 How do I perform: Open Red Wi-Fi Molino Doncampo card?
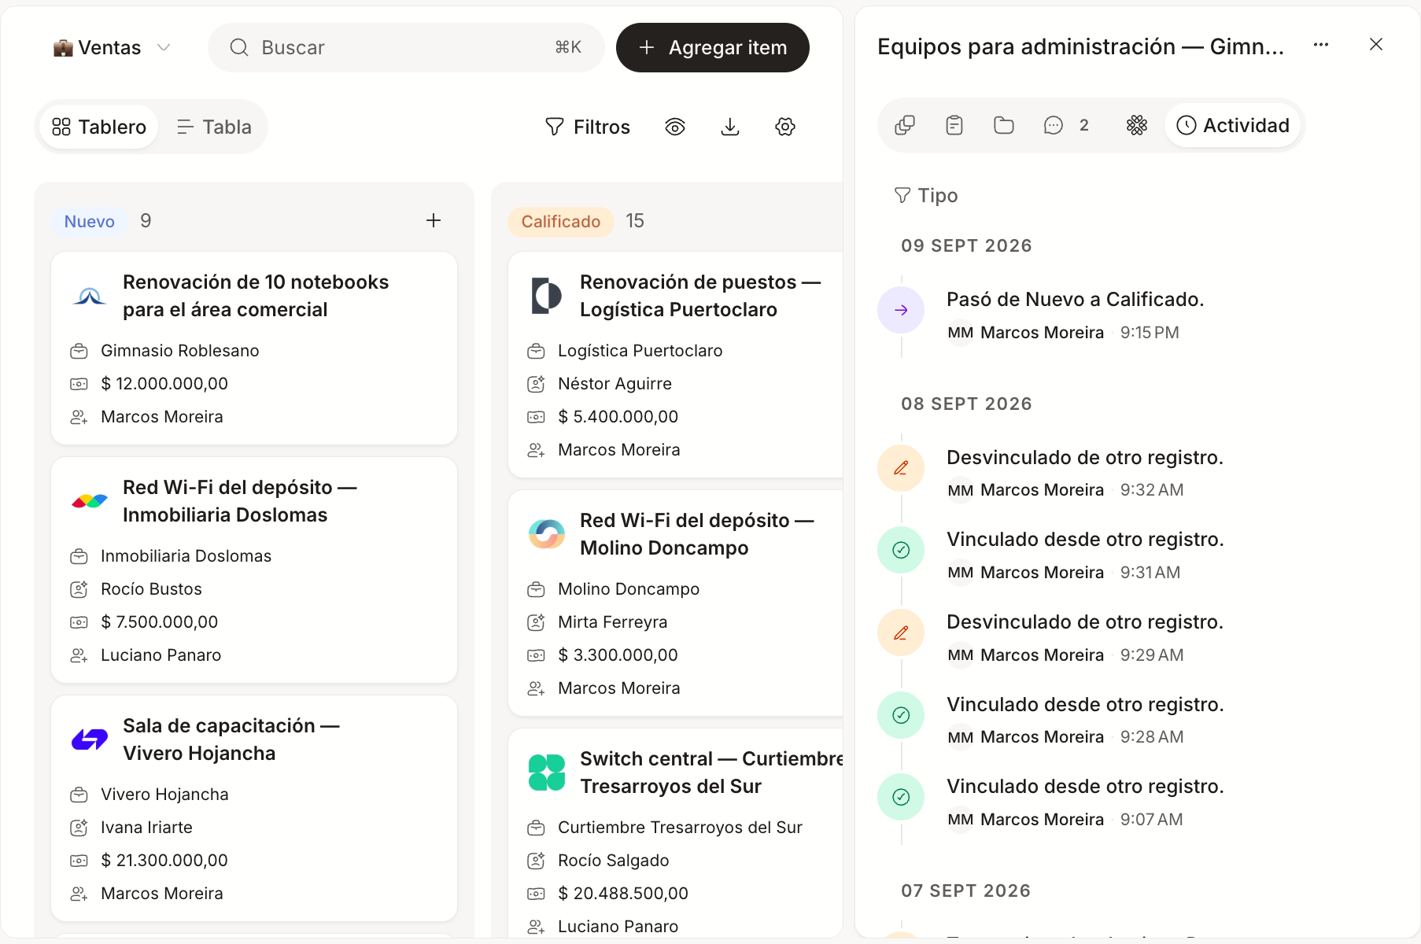(676, 603)
